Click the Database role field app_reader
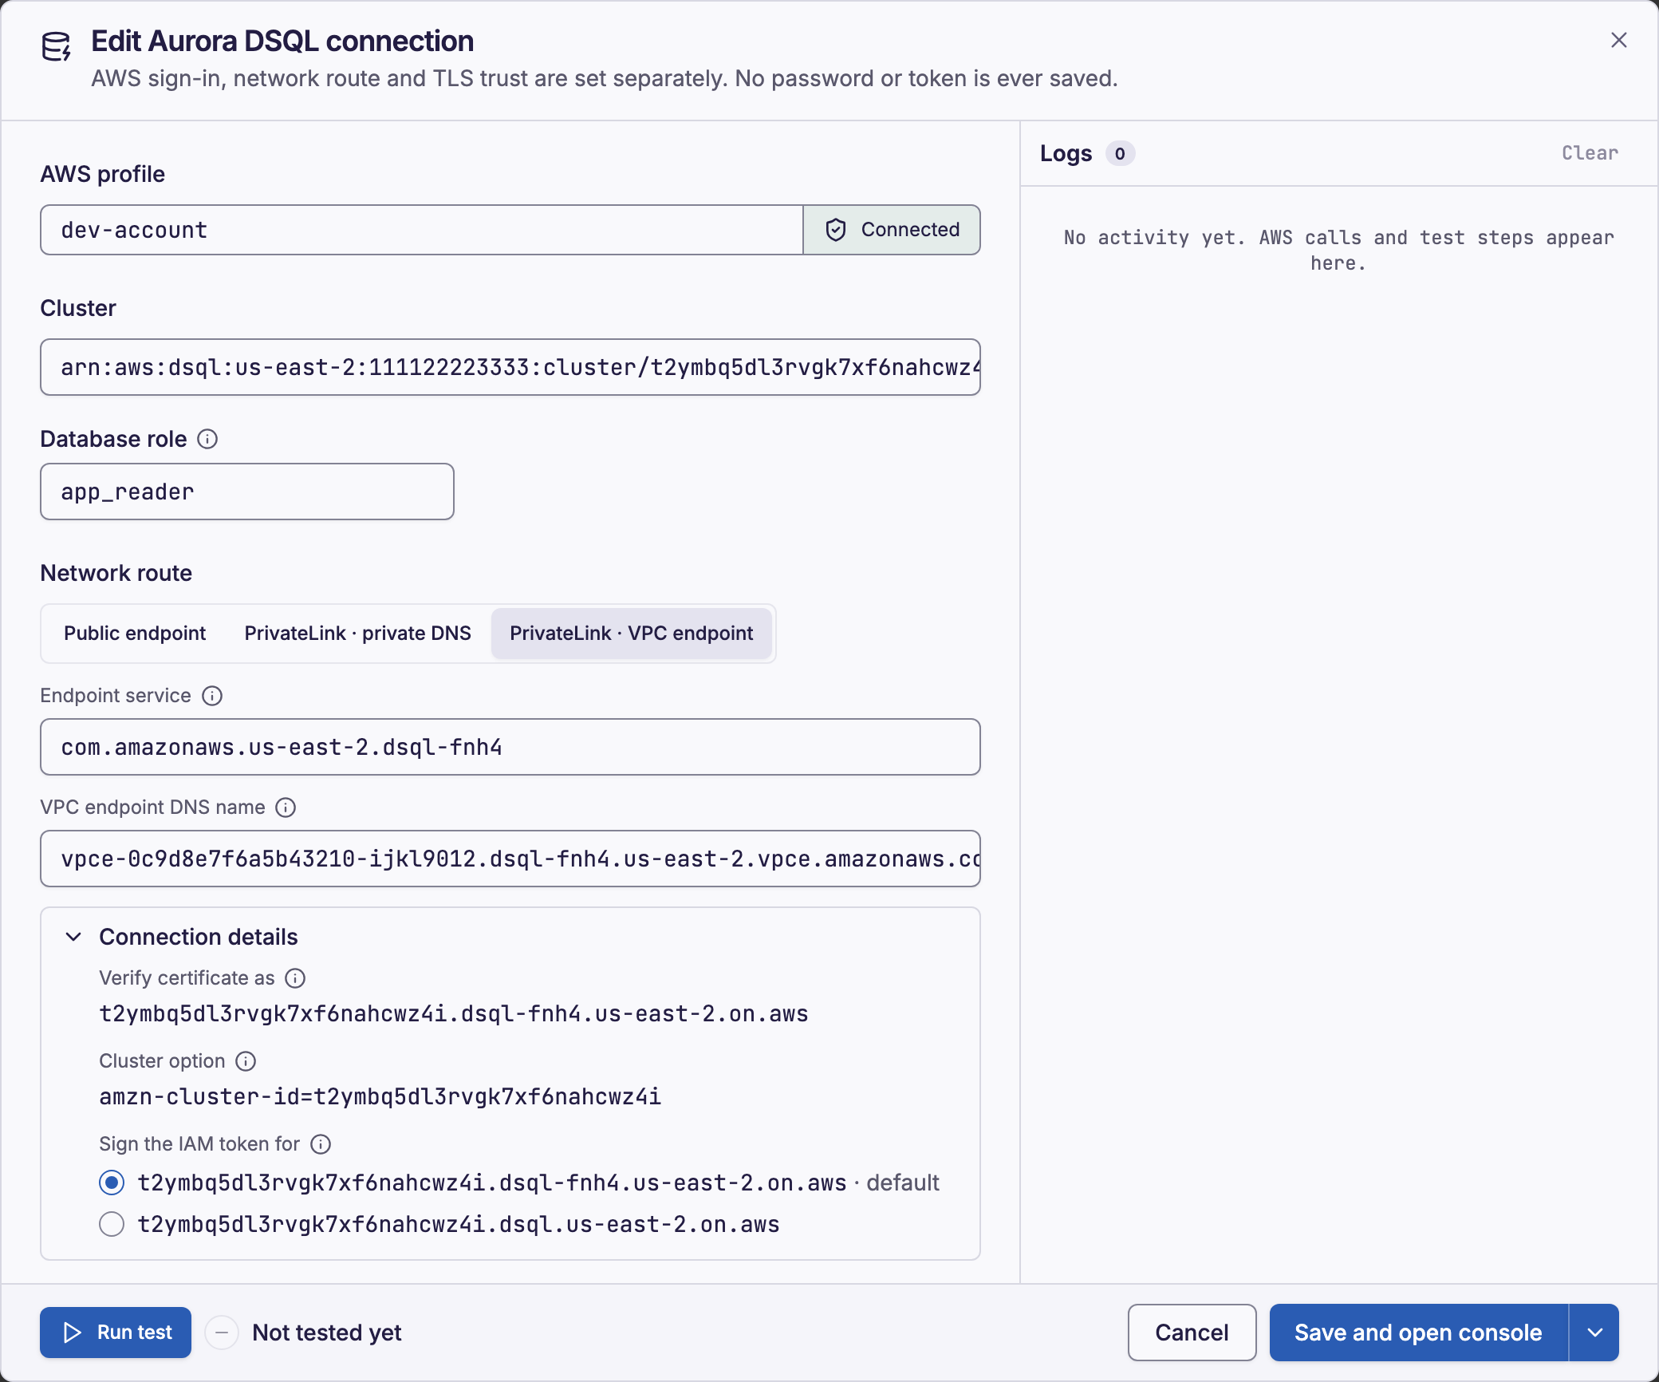Viewport: 1659px width, 1382px height. (247, 492)
